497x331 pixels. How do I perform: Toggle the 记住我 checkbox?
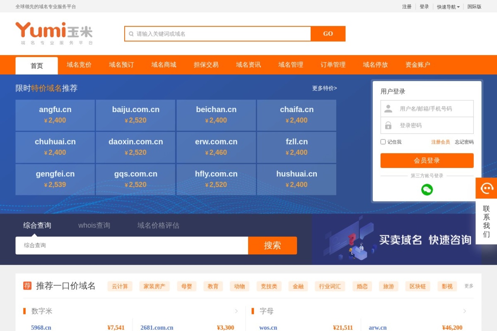click(383, 142)
